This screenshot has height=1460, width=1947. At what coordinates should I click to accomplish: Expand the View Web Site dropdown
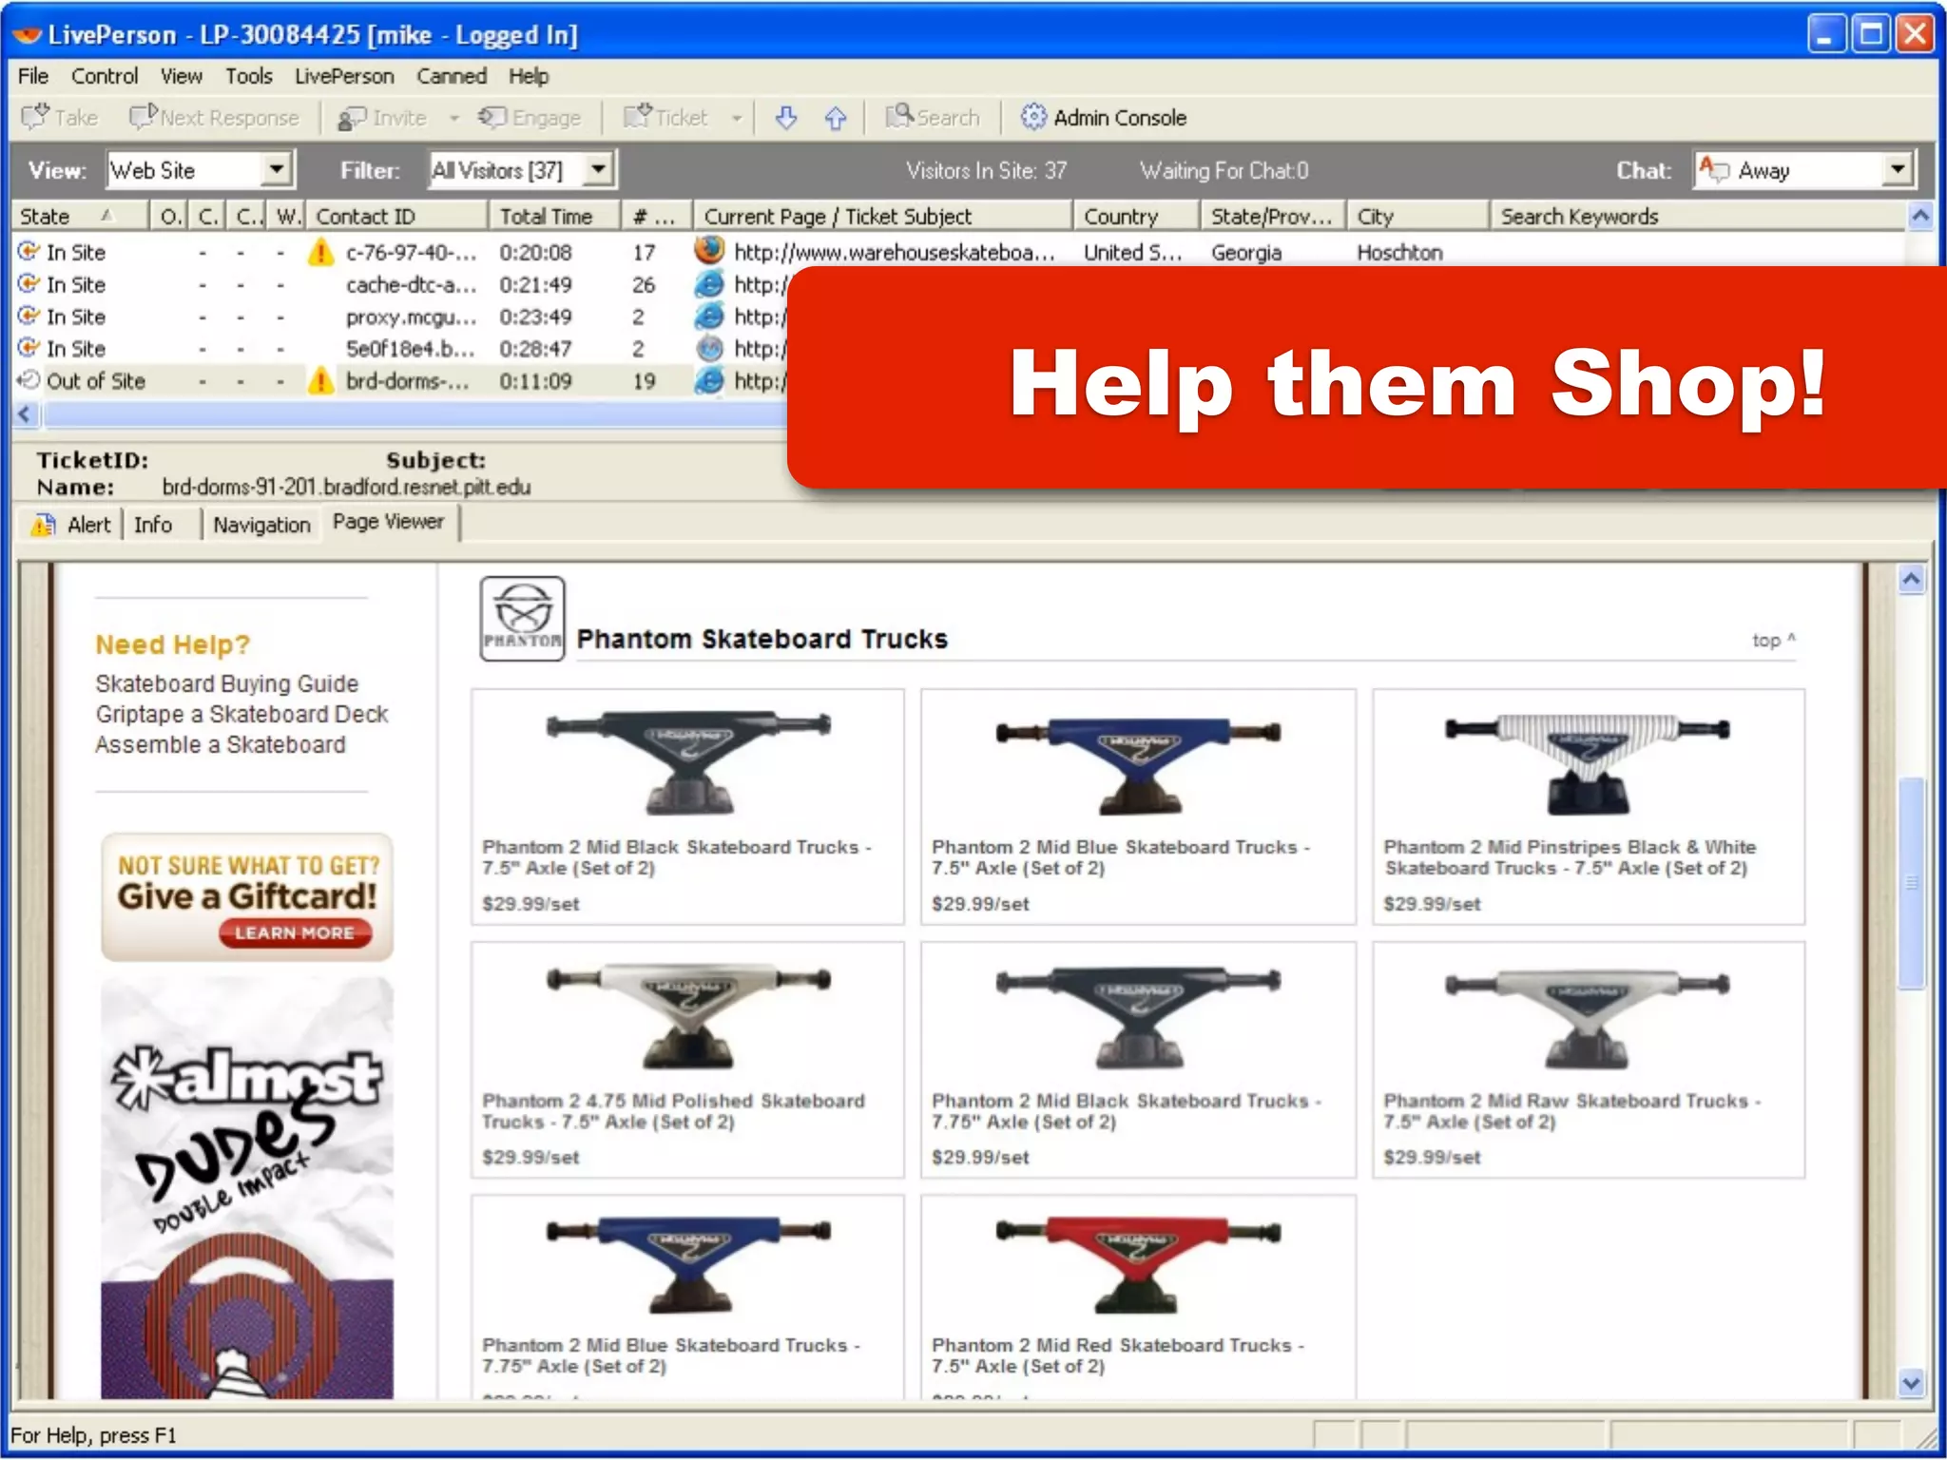click(x=277, y=169)
